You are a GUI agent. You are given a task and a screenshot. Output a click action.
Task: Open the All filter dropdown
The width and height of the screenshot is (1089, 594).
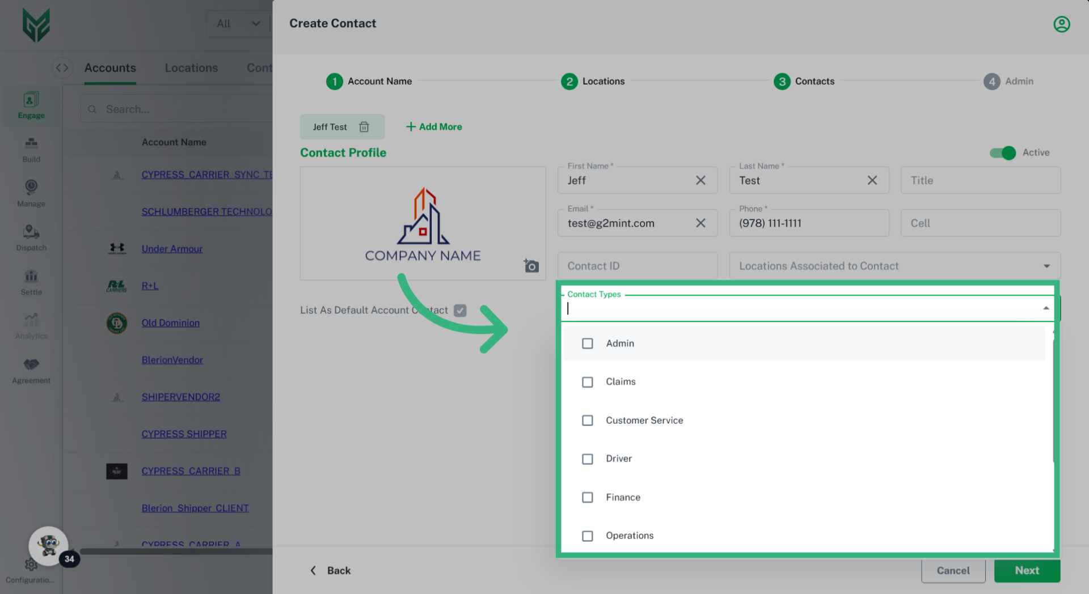pyautogui.click(x=238, y=24)
